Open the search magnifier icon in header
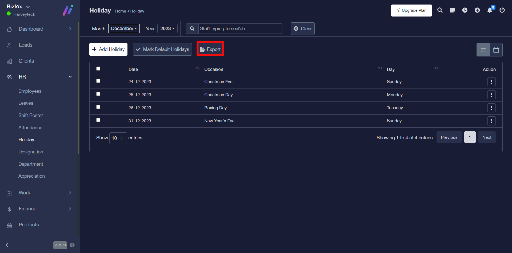This screenshot has width=512, height=253. (x=440, y=10)
